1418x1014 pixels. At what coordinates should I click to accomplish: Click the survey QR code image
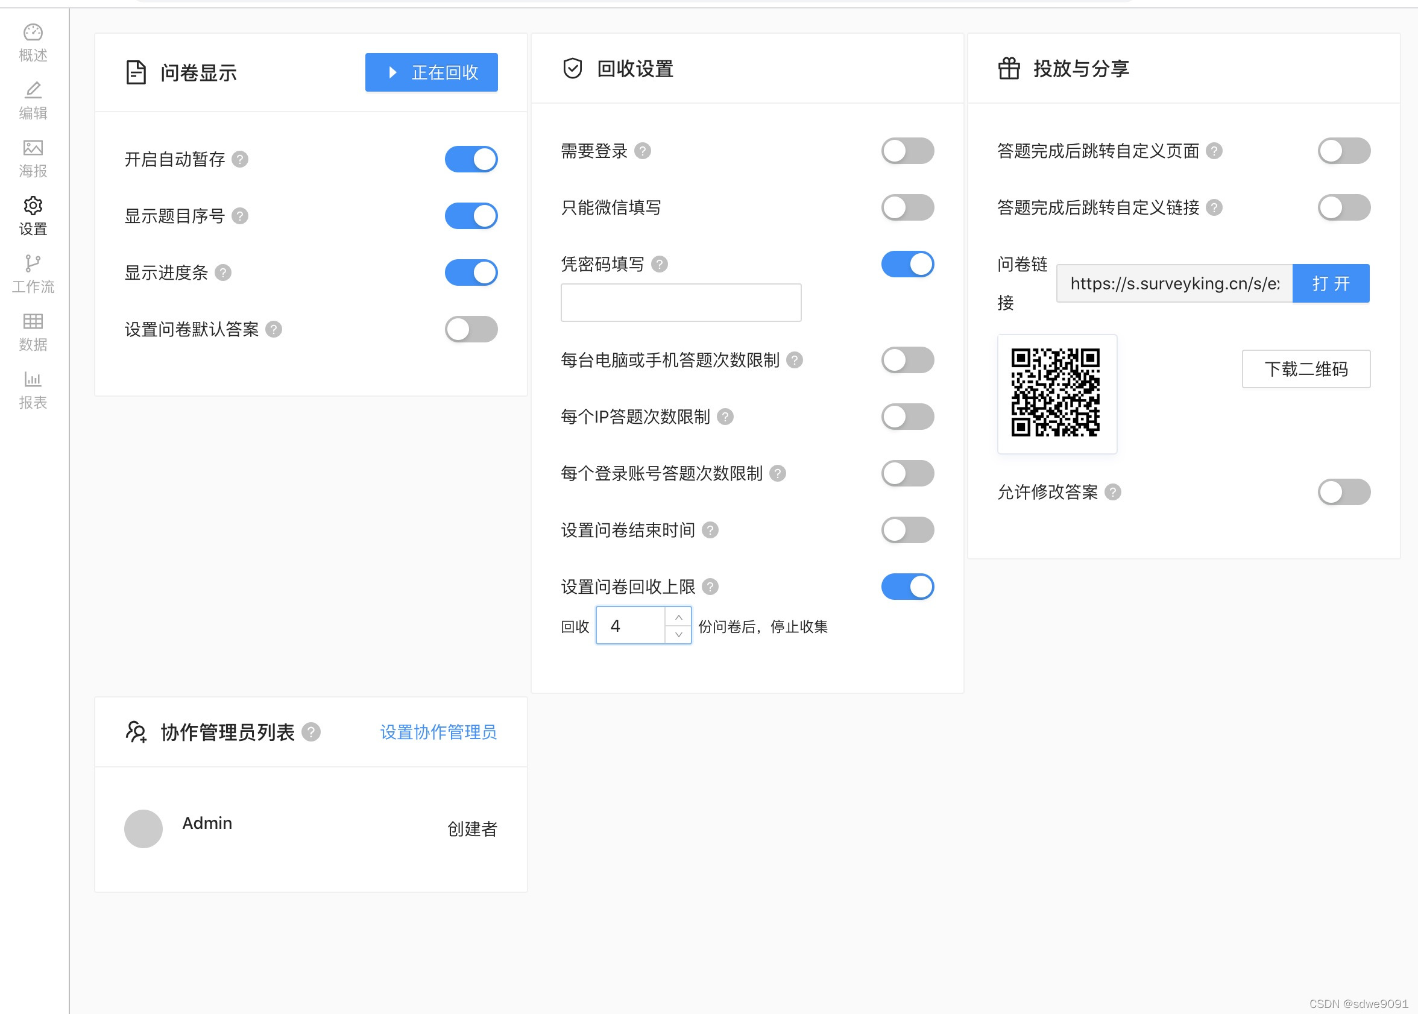click(1056, 393)
